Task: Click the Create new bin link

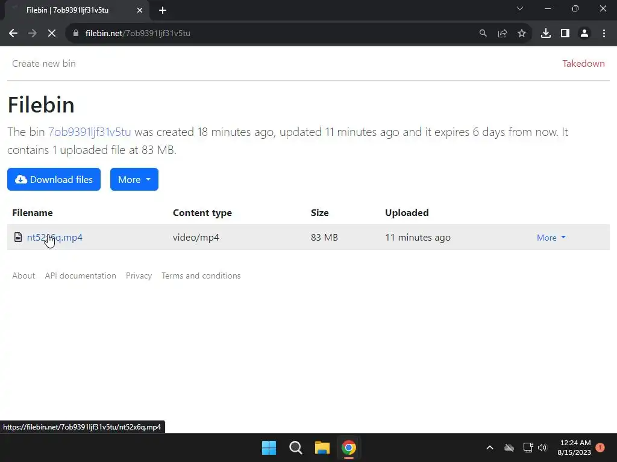Action: click(43, 64)
